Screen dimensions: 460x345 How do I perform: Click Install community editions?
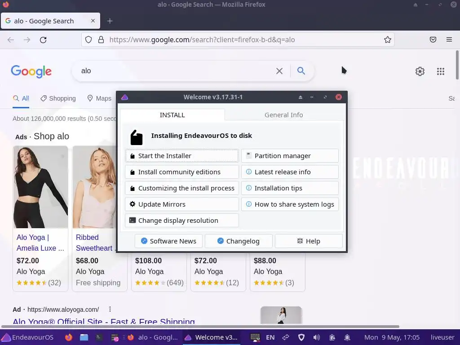tap(181, 172)
